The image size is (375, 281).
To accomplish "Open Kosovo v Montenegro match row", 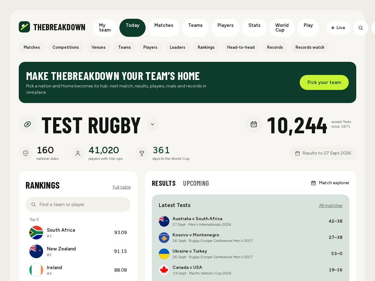I will (x=251, y=238).
